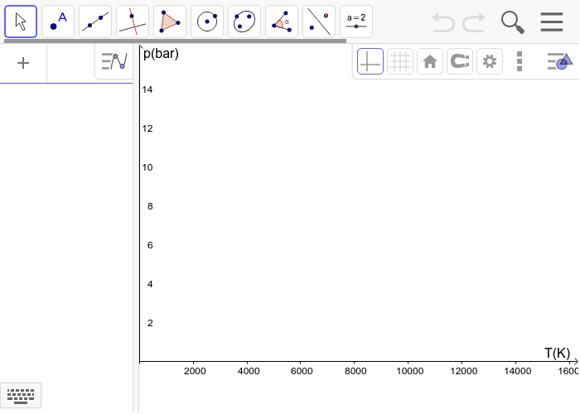This screenshot has height=414, width=580.
Task: Open the search magnifier
Action: pyautogui.click(x=513, y=22)
